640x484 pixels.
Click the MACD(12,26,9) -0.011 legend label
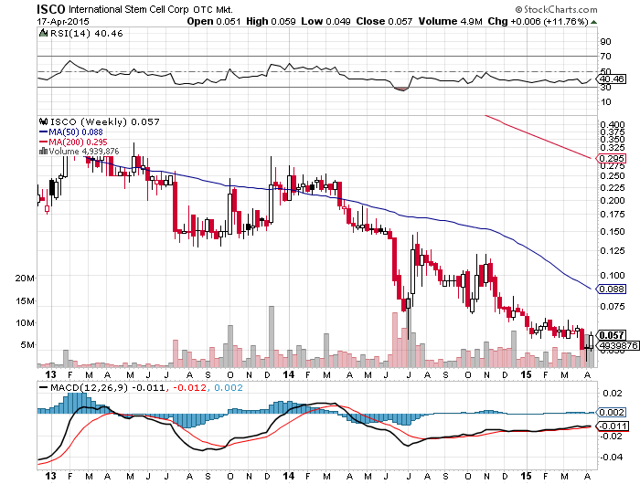click(108, 387)
